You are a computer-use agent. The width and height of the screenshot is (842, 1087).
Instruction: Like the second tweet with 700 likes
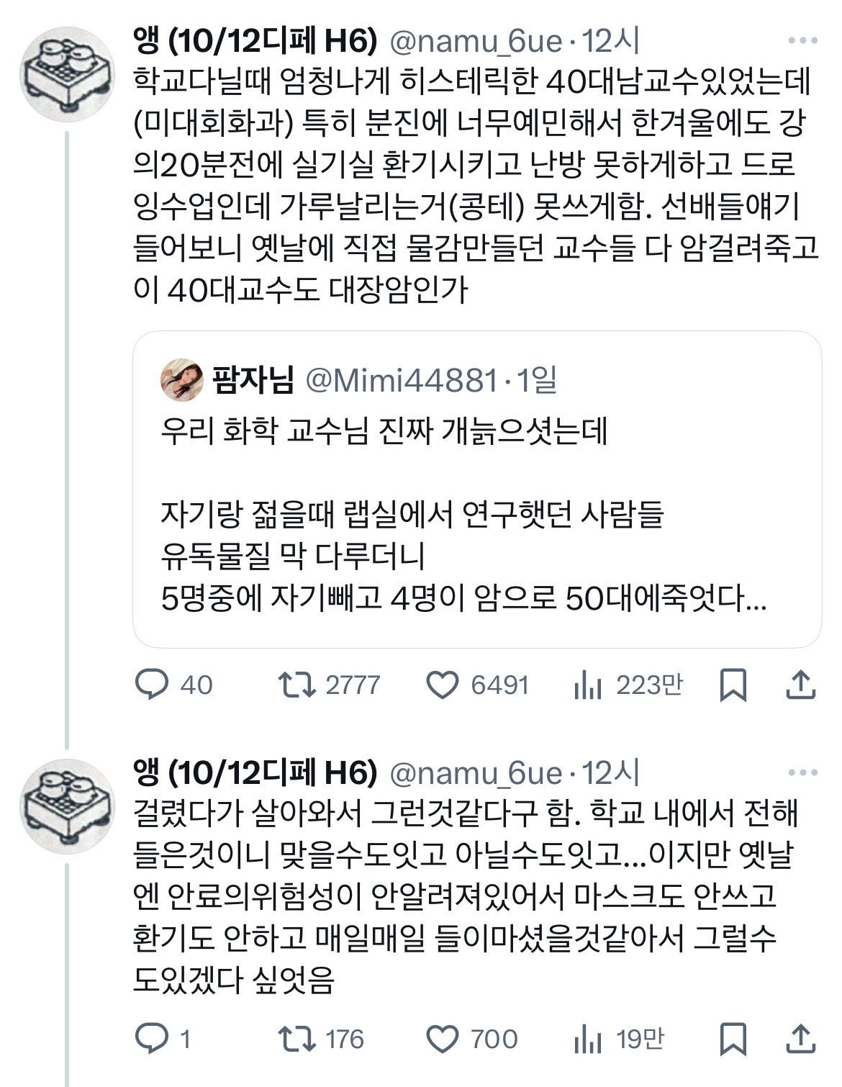pos(443,1039)
